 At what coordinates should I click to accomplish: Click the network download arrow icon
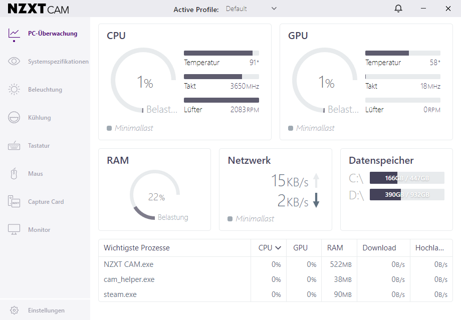(316, 200)
